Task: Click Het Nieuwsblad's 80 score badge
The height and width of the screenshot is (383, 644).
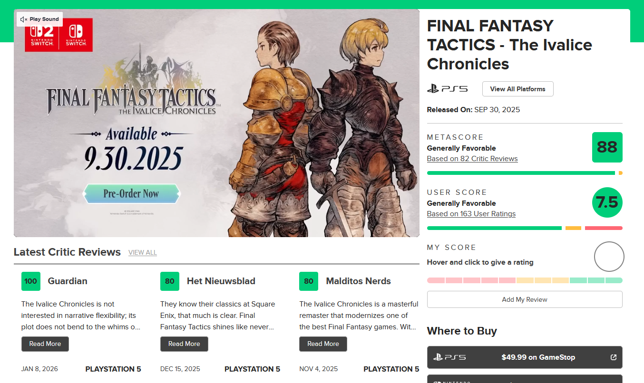Action: click(x=170, y=281)
